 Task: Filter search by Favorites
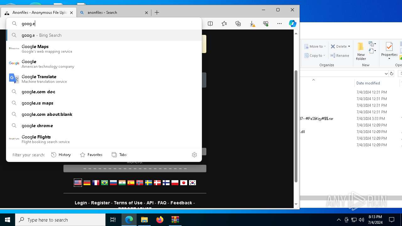(91, 155)
